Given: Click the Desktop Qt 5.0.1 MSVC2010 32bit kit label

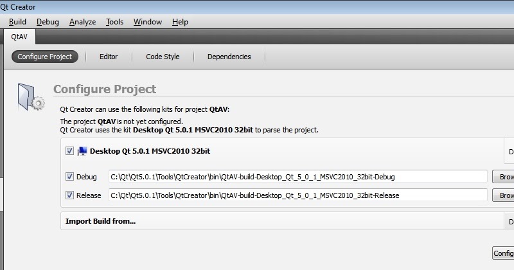Looking at the screenshot, I should pyautogui.click(x=150, y=151).
